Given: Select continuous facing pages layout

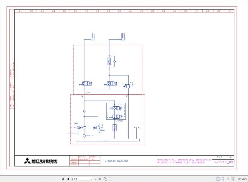Looking at the screenshot, I should 233,179.
